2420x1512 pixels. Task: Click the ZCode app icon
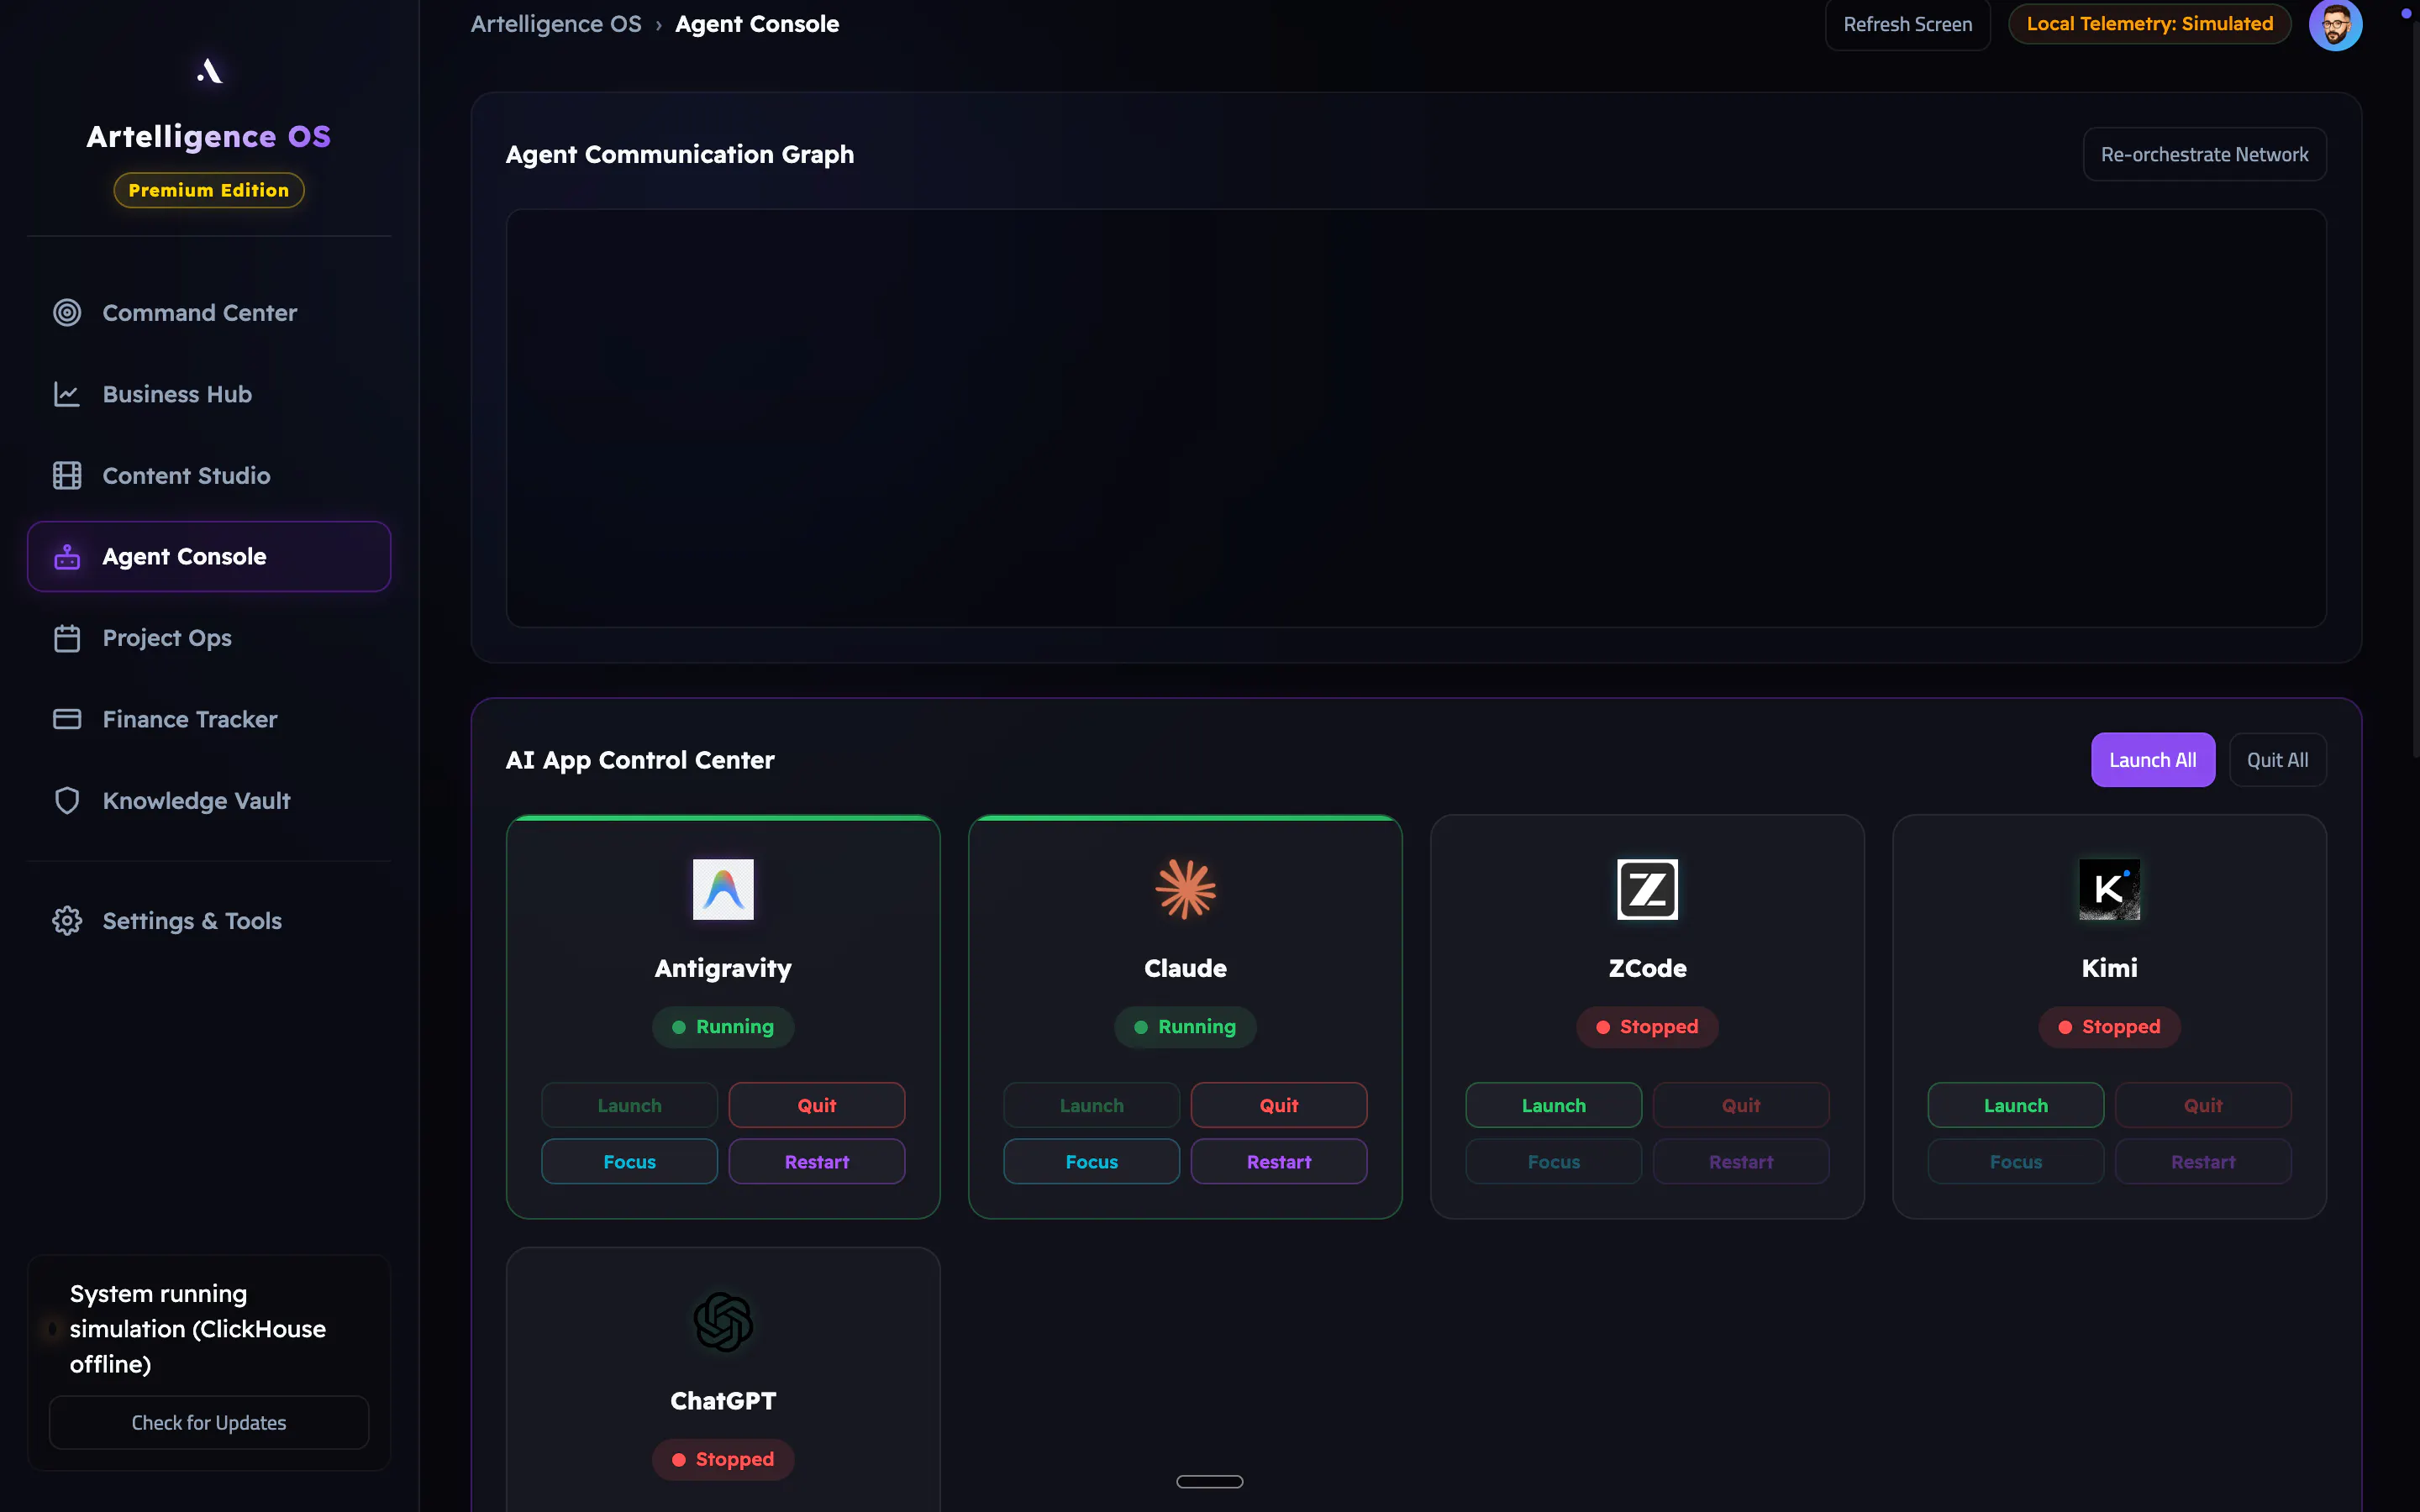pos(1647,889)
